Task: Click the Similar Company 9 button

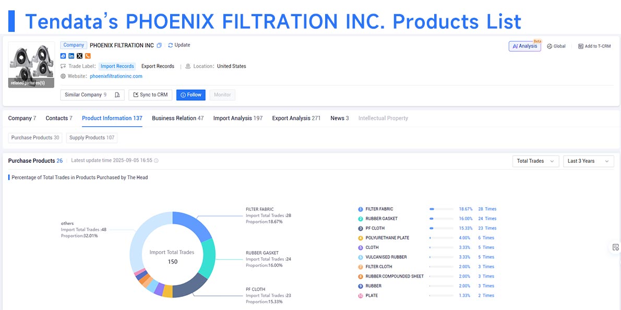Action: coord(92,95)
